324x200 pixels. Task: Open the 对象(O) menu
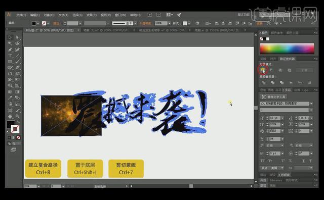pyautogui.click(x=49, y=15)
